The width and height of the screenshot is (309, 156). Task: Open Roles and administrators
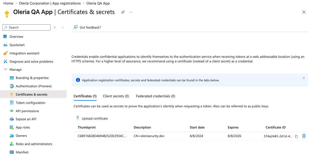(x=34, y=144)
